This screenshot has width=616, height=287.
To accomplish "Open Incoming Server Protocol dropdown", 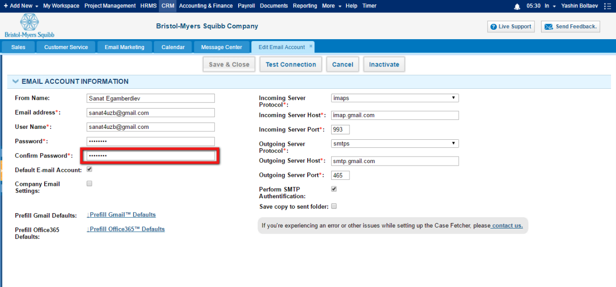I will [395, 98].
